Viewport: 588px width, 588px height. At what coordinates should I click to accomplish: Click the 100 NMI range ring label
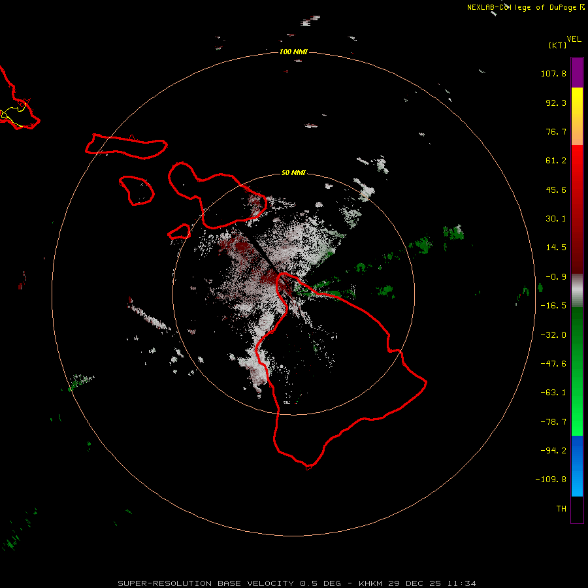[x=293, y=52]
